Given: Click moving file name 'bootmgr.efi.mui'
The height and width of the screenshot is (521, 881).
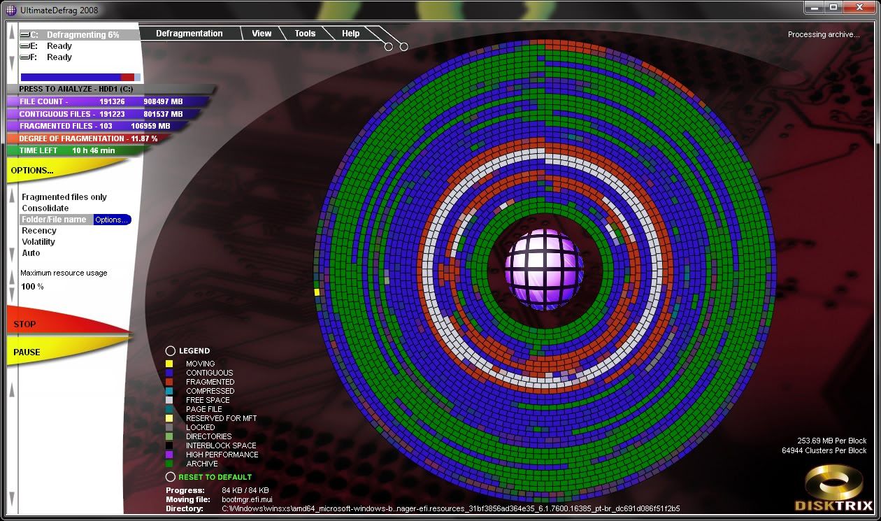Looking at the screenshot, I should 248,499.
